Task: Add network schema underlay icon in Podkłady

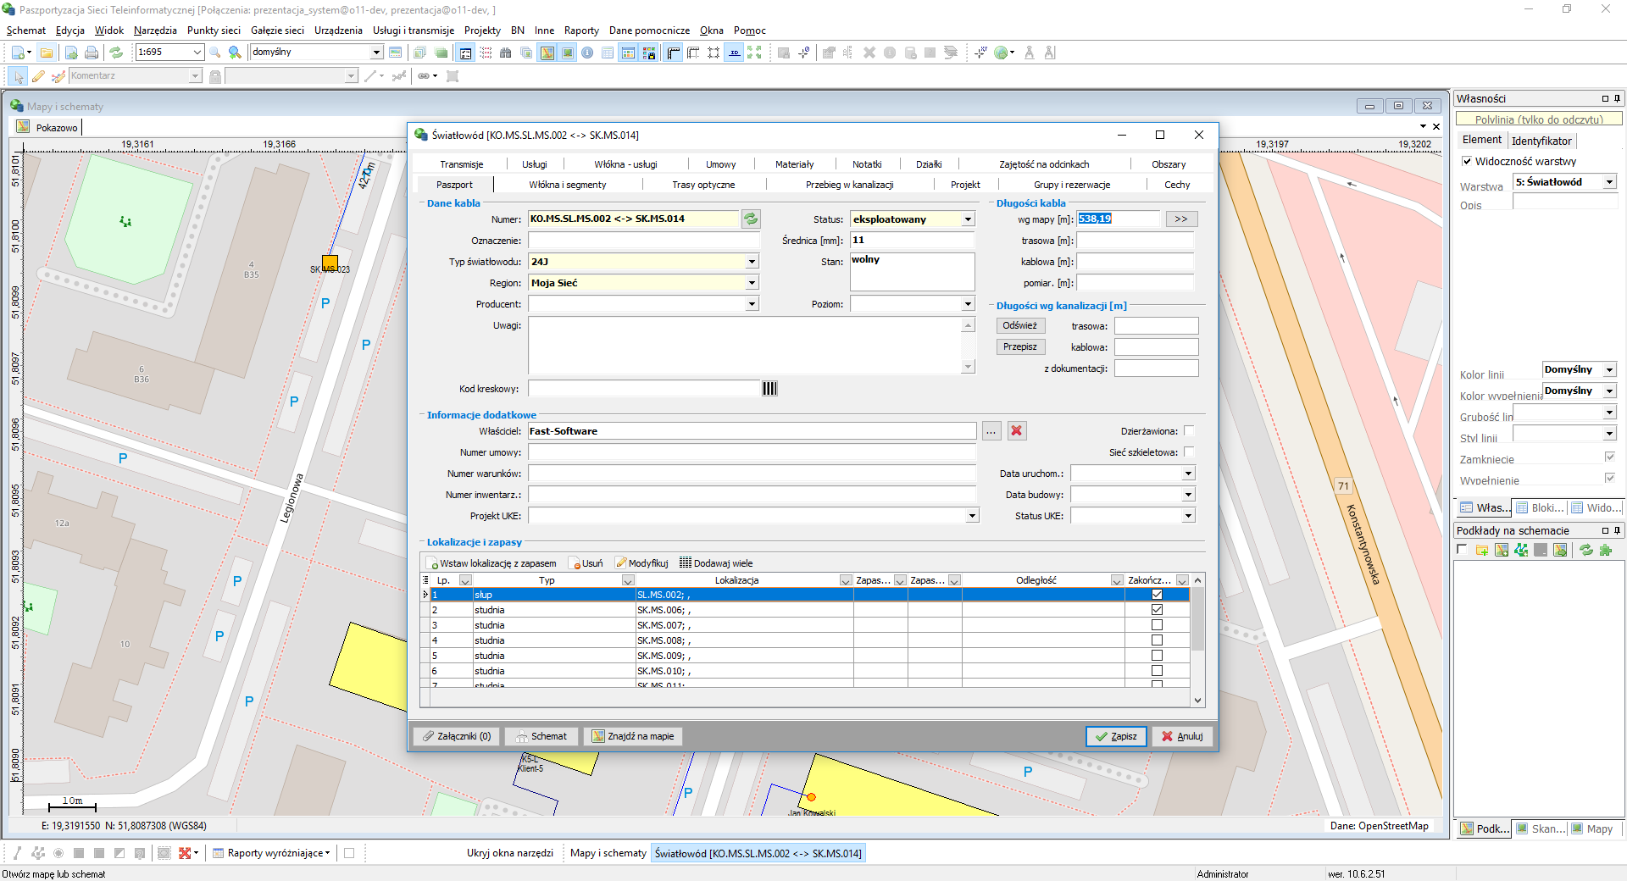Action: [x=1522, y=551]
